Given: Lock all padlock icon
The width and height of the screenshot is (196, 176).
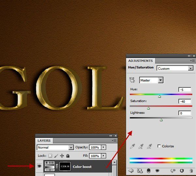Looking at the screenshot, I should pyautogui.click(x=68, y=156).
